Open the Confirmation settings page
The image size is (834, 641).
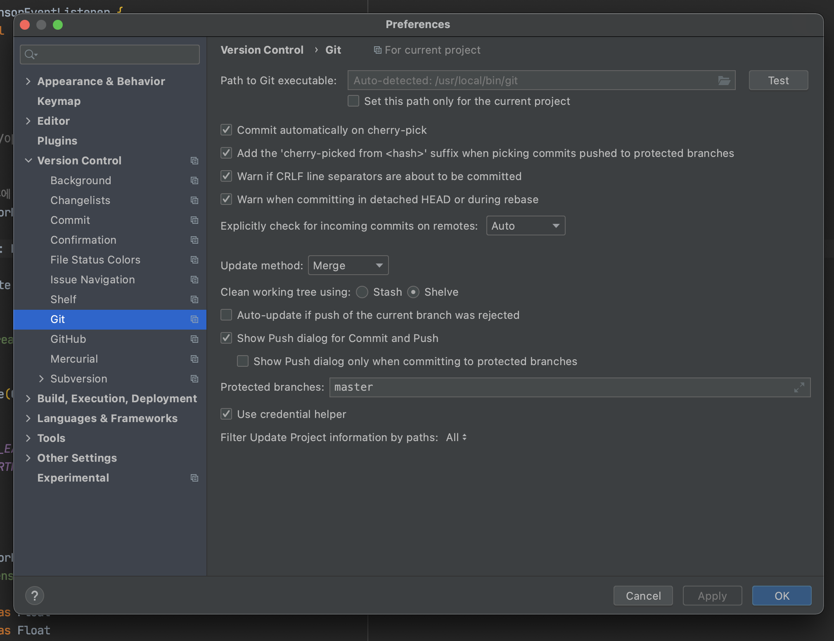click(110, 240)
